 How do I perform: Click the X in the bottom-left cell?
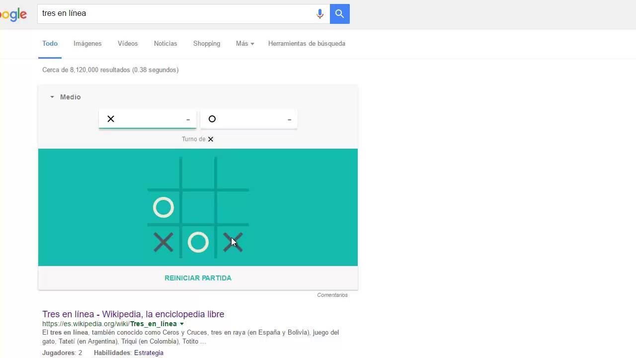coord(163,242)
